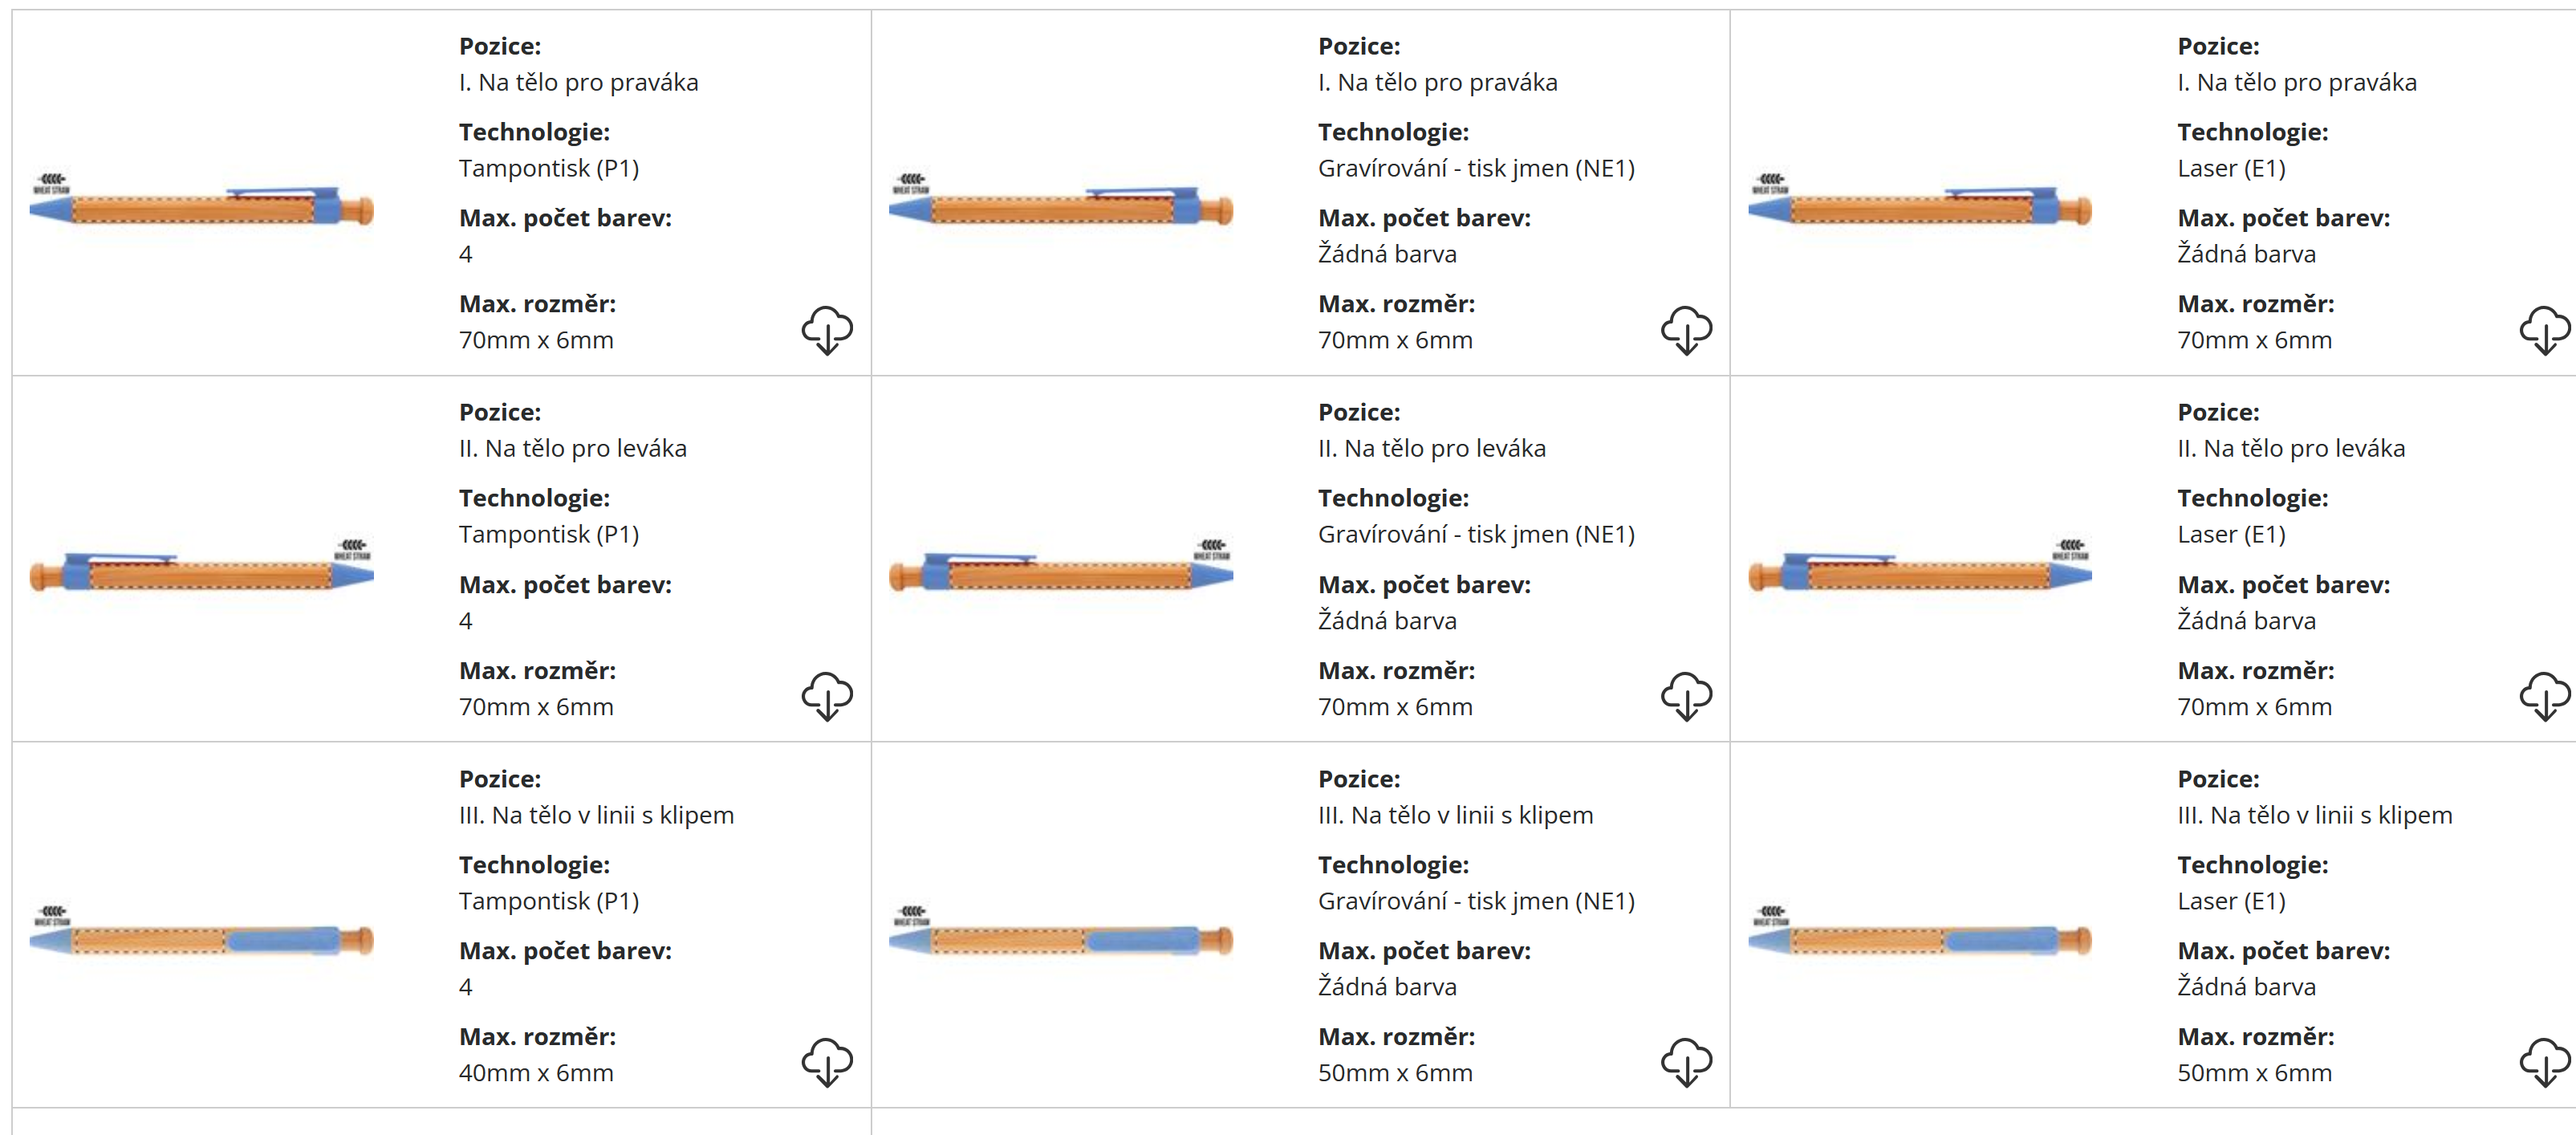Download template for position II Tampontisk
This screenshot has width=2576, height=1135.
(827, 696)
